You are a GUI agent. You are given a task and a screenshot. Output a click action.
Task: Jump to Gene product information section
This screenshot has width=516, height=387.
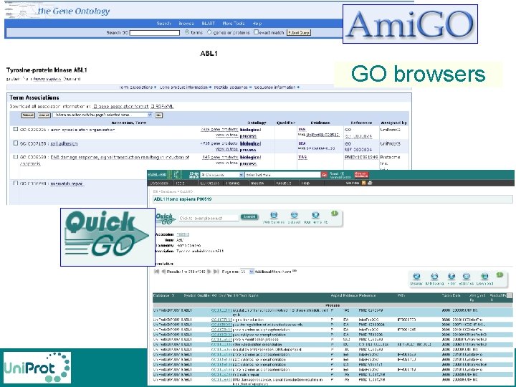pos(183,87)
